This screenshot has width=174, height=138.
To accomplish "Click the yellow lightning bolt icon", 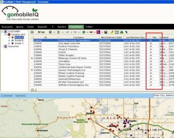I will (x=112, y=32).
